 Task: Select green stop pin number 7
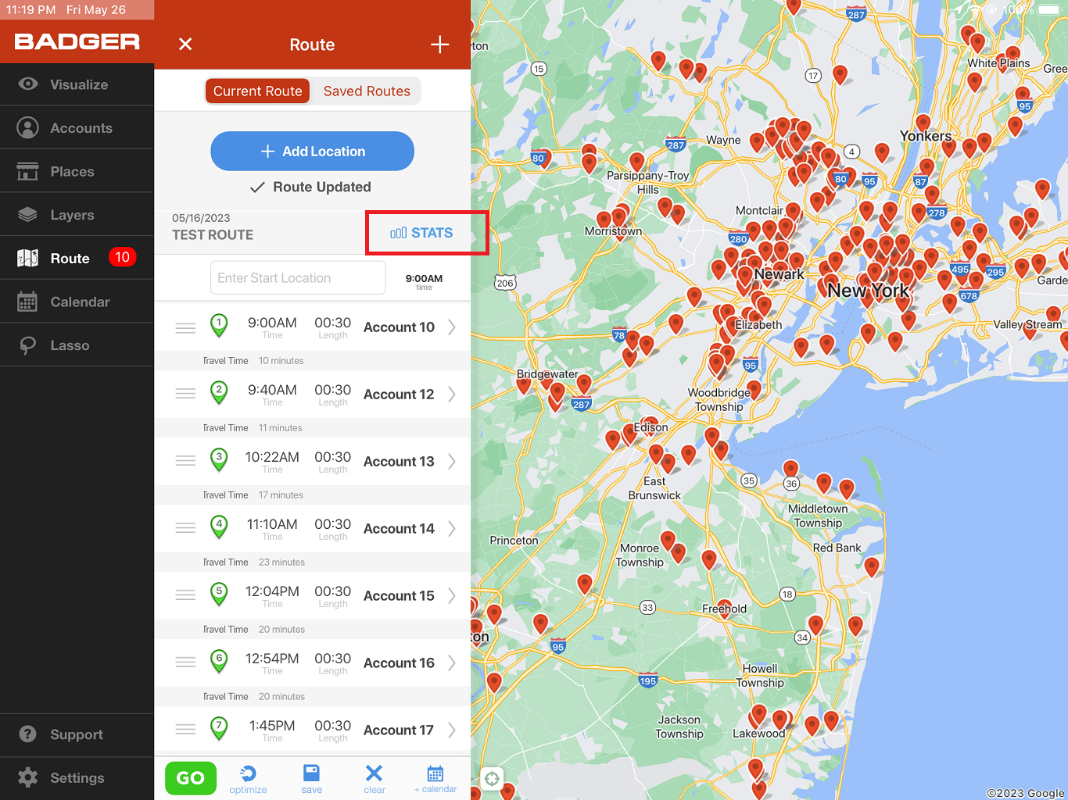219,729
